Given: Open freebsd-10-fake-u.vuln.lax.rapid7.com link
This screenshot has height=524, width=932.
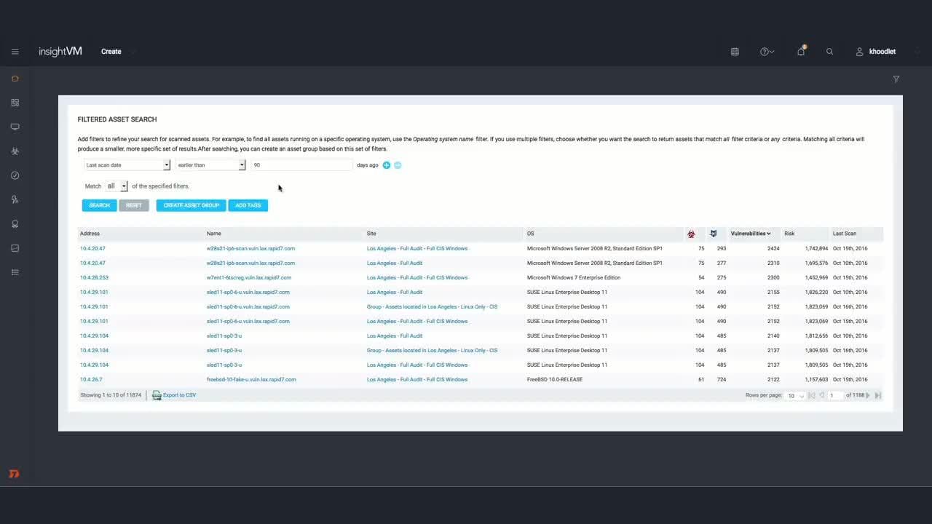Looking at the screenshot, I should (x=251, y=379).
